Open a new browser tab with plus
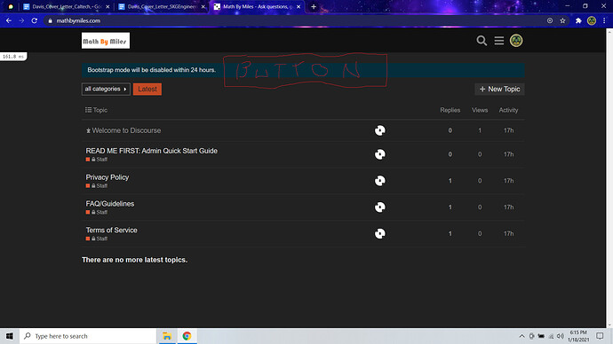The image size is (613, 344). click(314, 6)
